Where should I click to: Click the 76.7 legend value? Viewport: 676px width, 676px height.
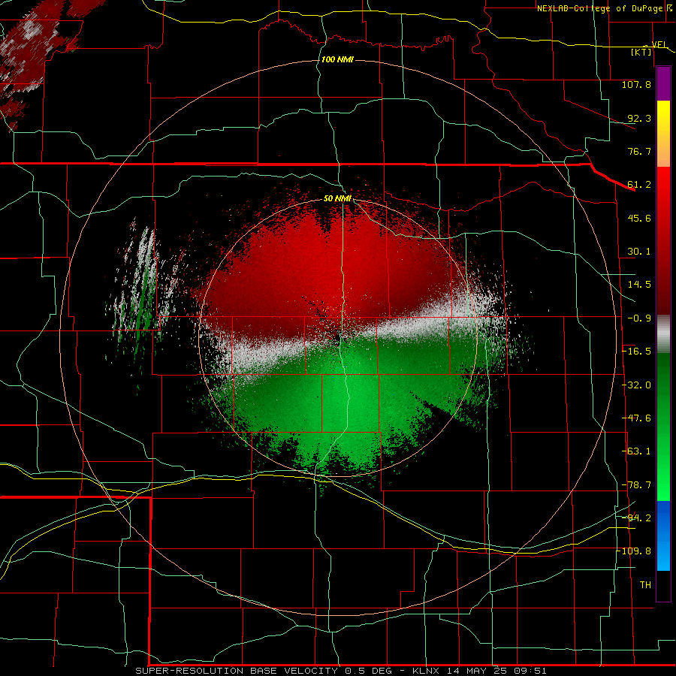click(x=639, y=151)
